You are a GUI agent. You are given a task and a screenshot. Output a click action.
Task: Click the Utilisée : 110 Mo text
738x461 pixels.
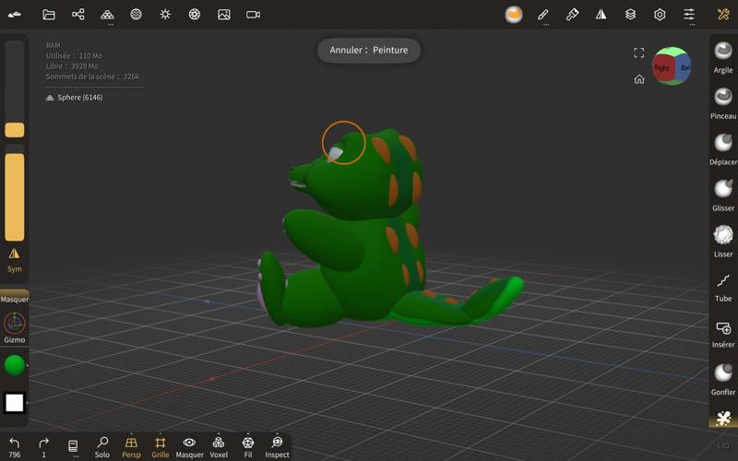click(x=74, y=55)
